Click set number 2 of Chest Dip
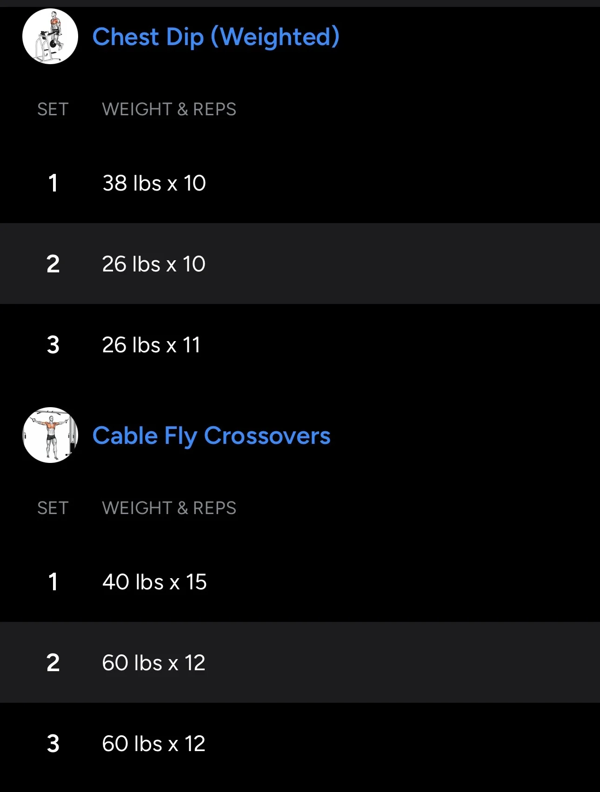 click(53, 264)
